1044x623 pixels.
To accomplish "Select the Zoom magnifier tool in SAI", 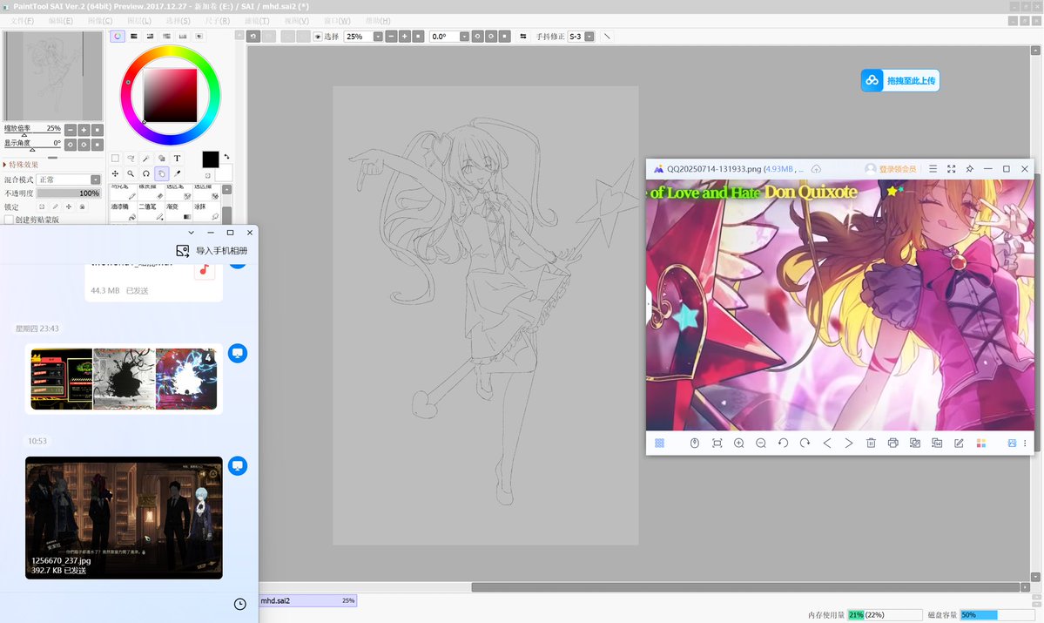I will (x=131, y=174).
